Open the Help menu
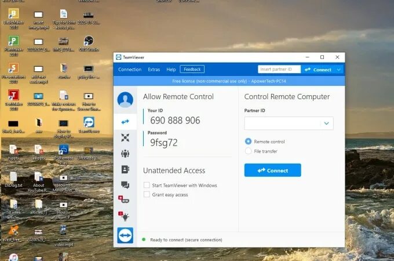 point(171,70)
